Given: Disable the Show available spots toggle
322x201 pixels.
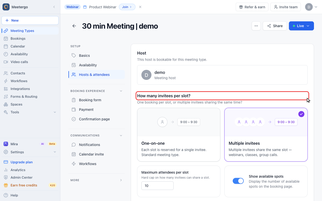Looking at the screenshot, I should pos(238,181).
